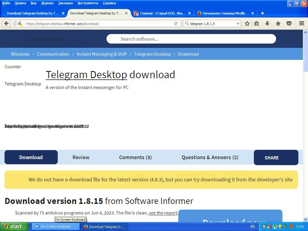Select the Download page tab

31,157
